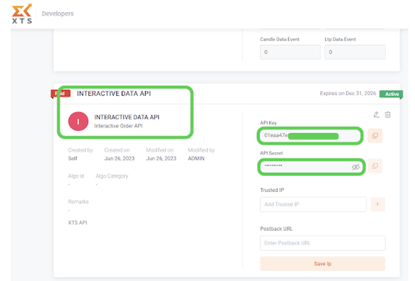Edit the Interactive Data API with the pencil icon
415x281 pixels.
[x=376, y=114]
